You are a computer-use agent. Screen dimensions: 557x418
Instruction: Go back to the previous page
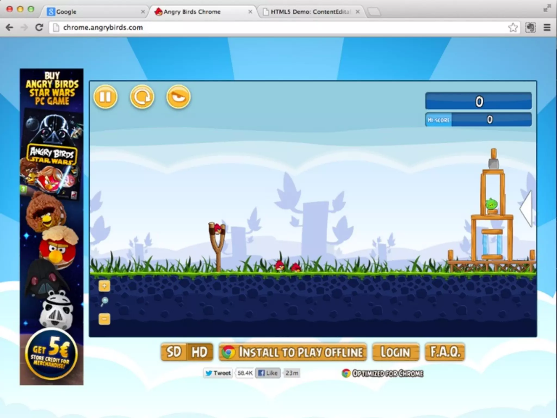pos(10,27)
